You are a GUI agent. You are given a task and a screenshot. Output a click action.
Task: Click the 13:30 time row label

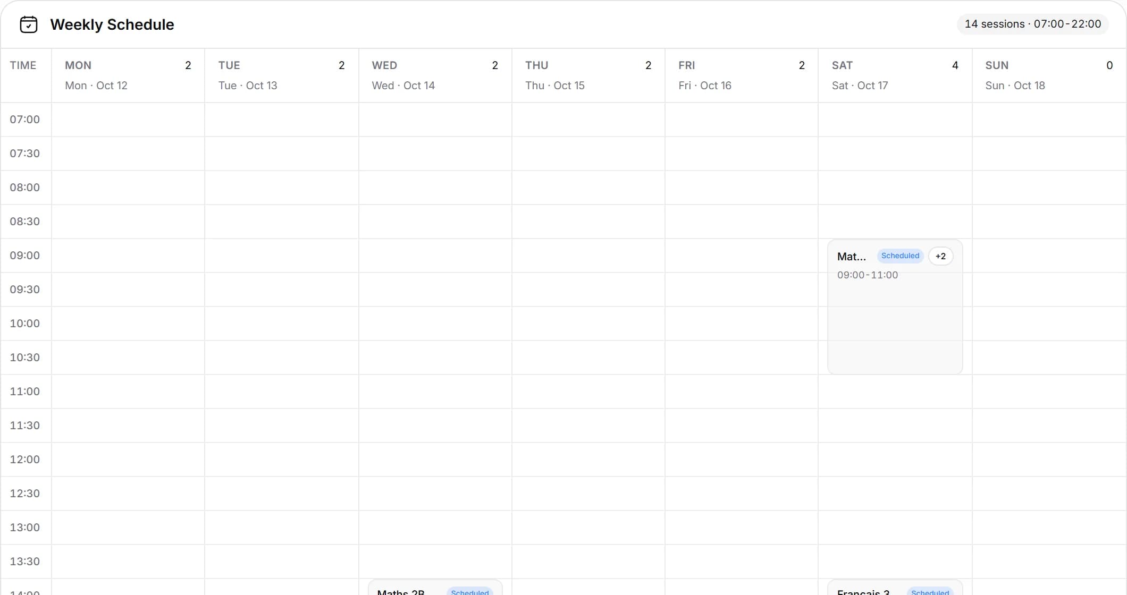pyautogui.click(x=24, y=562)
